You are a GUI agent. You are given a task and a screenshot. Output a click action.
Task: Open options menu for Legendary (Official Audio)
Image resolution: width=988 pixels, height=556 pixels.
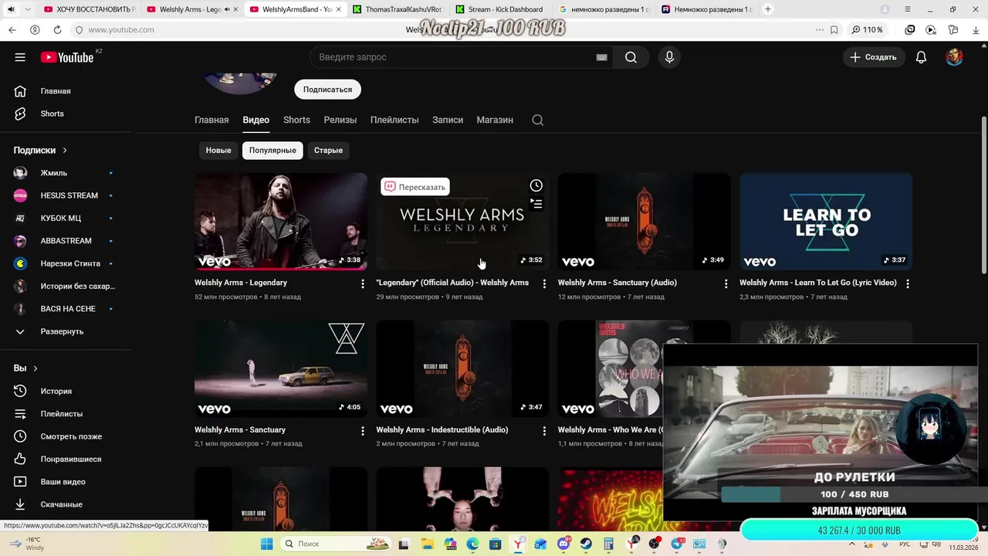click(544, 283)
